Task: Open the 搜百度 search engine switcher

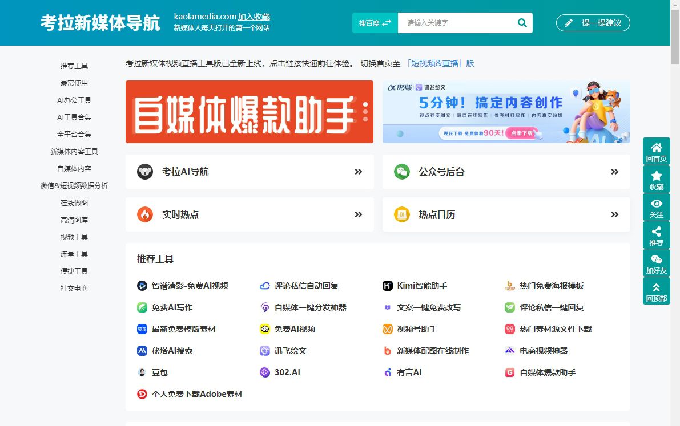Action: [375, 23]
